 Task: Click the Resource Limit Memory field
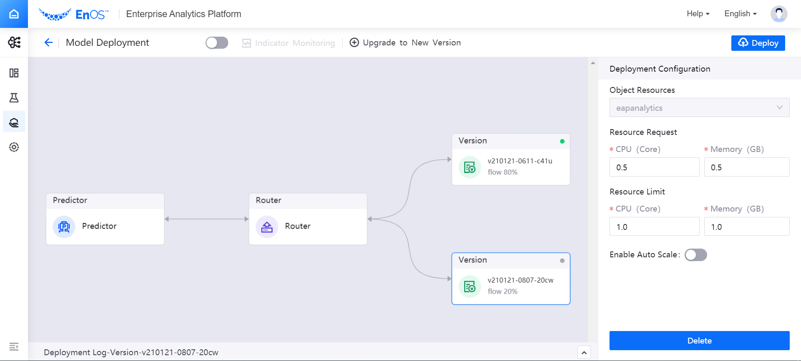point(747,227)
